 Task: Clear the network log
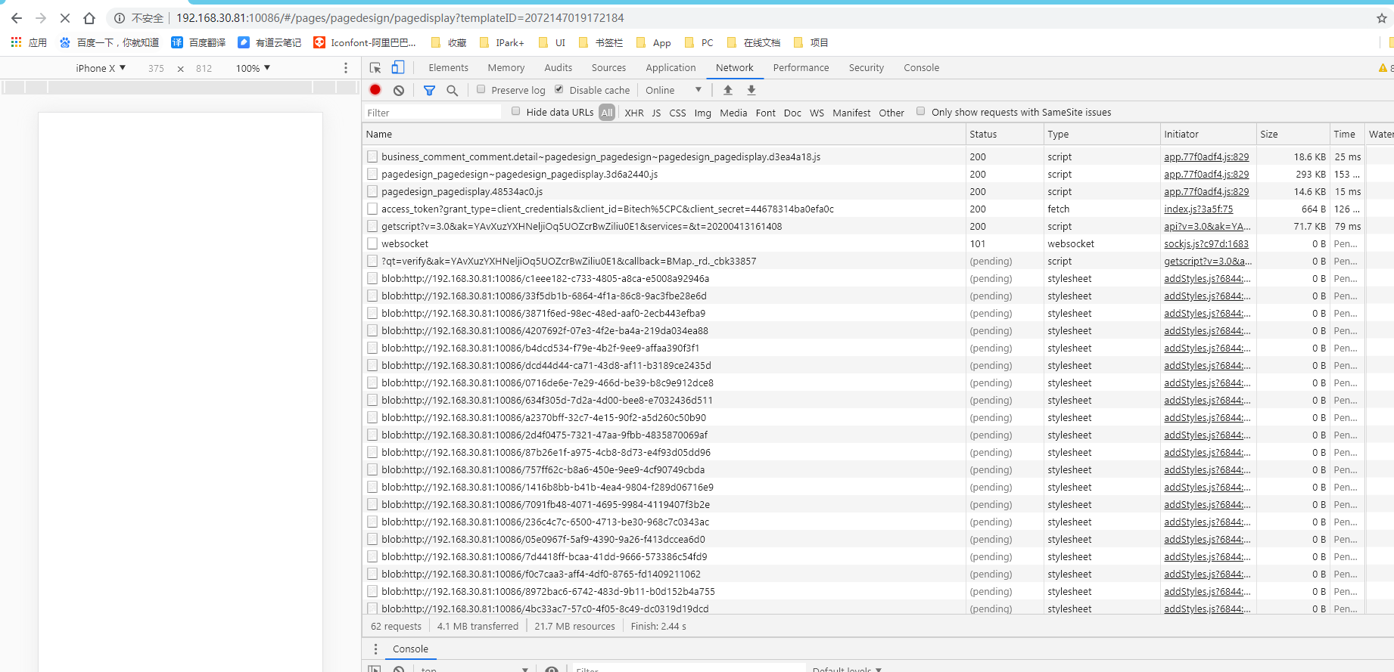(x=399, y=90)
